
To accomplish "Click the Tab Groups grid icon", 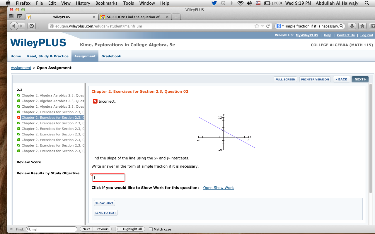I will (x=12, y=17).
